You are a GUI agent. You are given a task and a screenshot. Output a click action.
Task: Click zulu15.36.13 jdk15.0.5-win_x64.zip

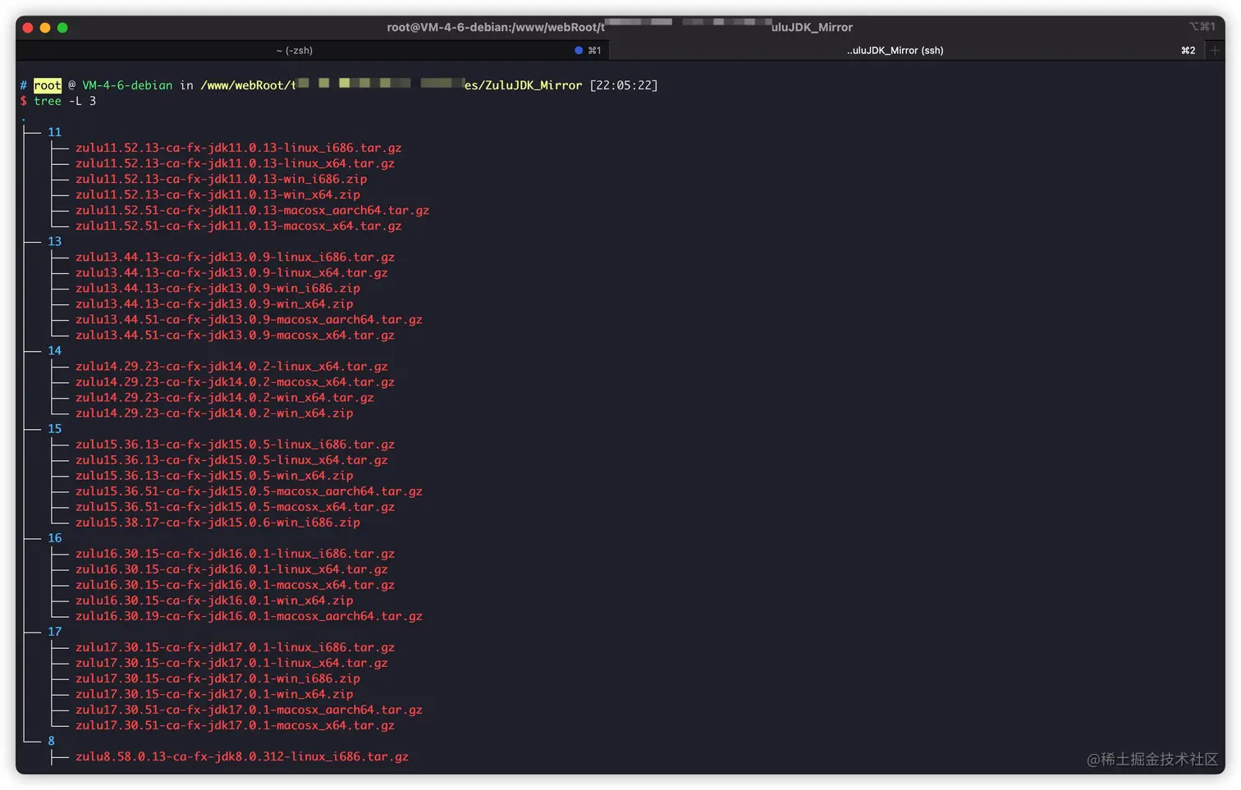click(214, 475)
